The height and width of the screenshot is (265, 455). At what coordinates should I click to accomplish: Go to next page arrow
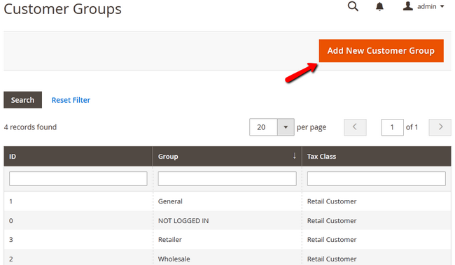440,127
